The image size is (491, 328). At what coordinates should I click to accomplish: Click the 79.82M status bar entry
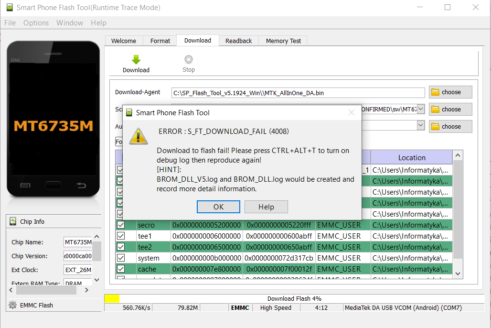pyautogui.click(x=176, y=307)
